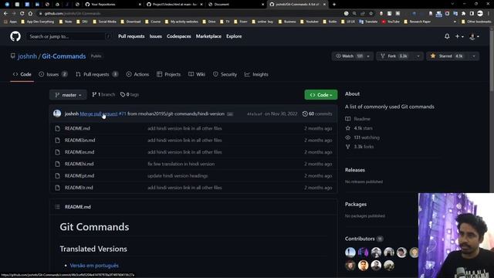Open the plus create-new dropdown
This screenshot has height=278, width=494.
coord(459,36)
